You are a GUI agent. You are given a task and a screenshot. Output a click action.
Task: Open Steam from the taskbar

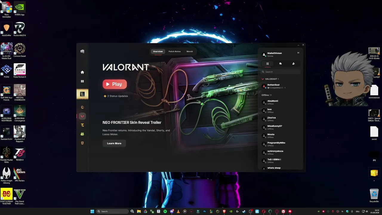pyautogui.click(x=244, y=211)
